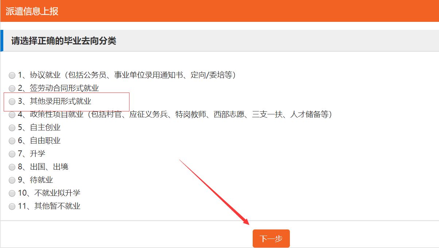The image size is (439, 248).
Task: Select radio button for 不就业拟升学
Action: 12,193
